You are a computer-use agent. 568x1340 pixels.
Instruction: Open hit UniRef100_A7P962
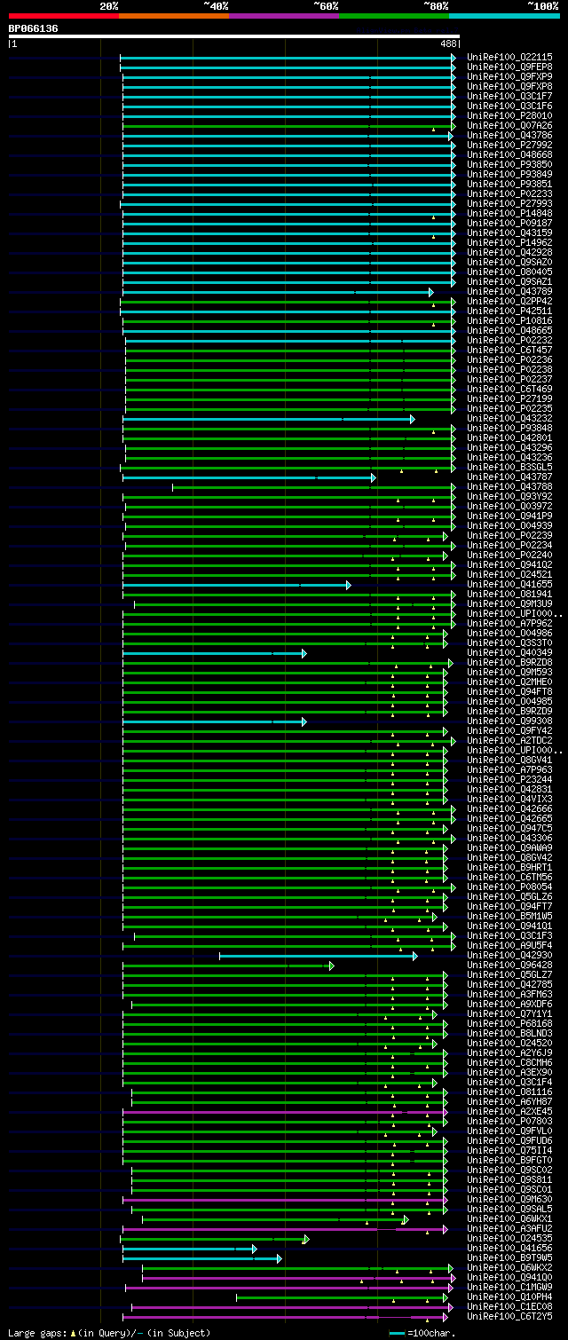pos(509,624)
